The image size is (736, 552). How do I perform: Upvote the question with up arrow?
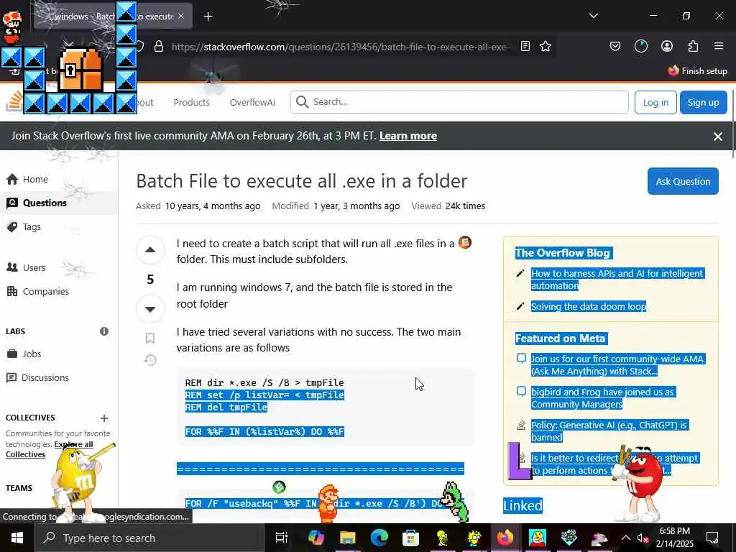click(150, 249)
